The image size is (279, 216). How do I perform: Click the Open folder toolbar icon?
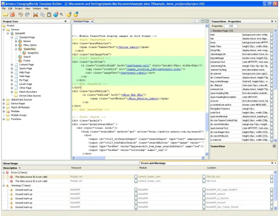click(6, 14)
